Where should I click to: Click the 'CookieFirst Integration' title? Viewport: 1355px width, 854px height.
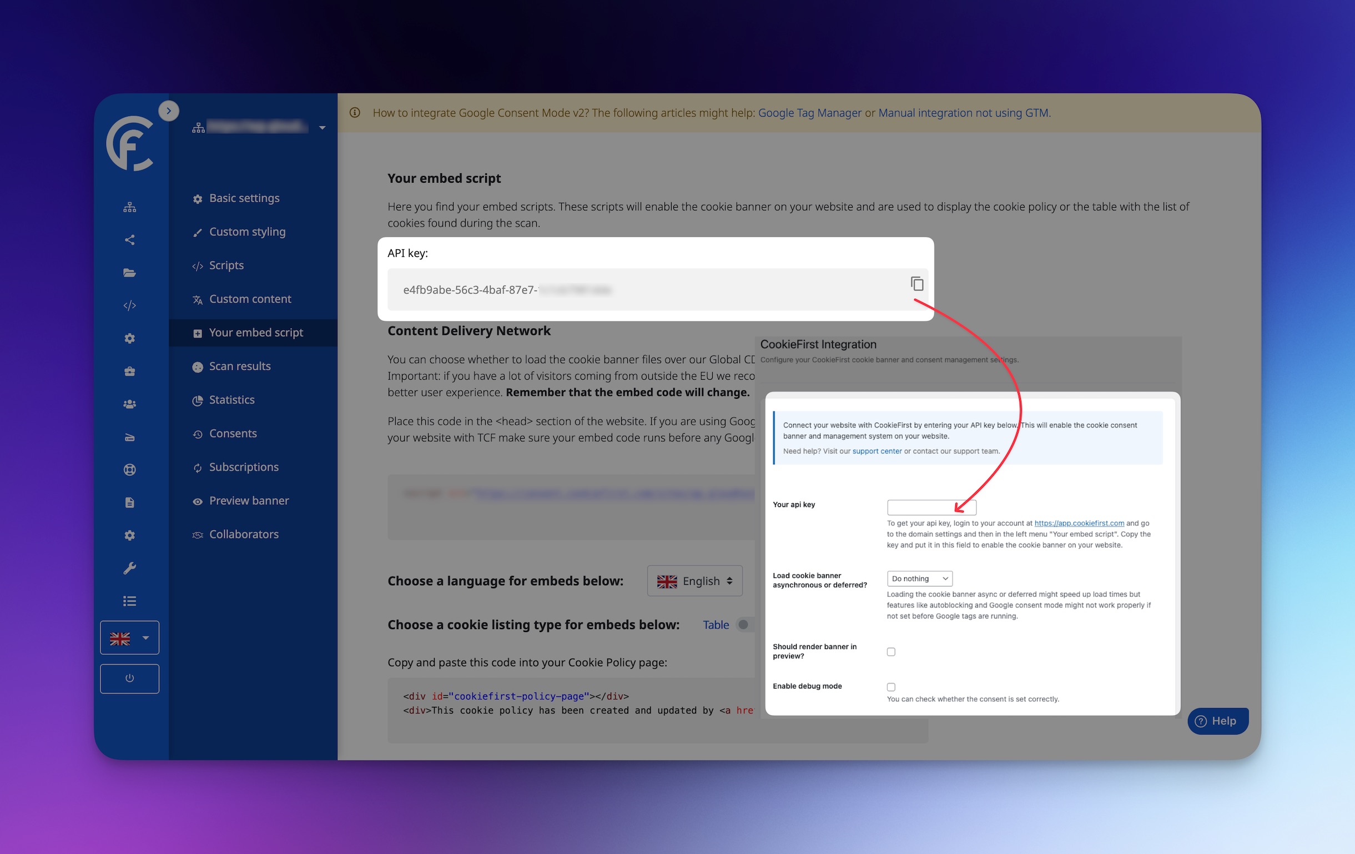[x=818, y=344]
